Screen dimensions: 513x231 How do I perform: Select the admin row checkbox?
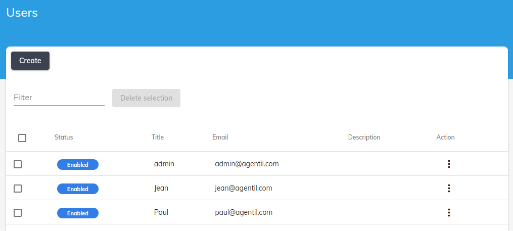tap(18, 164)
